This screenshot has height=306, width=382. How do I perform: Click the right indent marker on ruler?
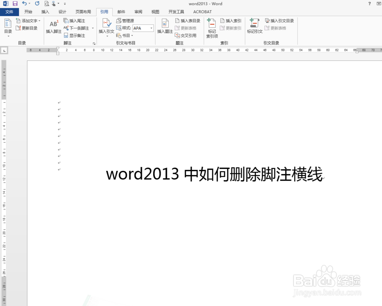point(357,52)
